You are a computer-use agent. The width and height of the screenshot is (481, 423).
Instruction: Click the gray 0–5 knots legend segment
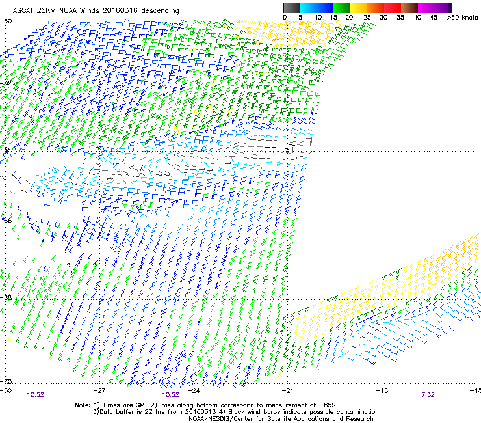(x=291, y=8)
